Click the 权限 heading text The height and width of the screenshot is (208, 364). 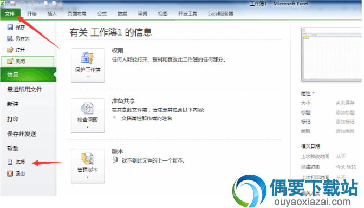[118, 51]
